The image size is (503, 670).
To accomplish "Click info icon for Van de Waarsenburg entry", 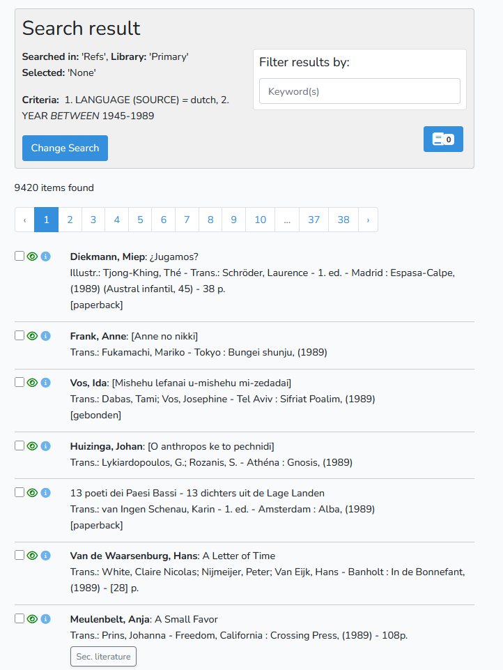I will click(45, 556).
